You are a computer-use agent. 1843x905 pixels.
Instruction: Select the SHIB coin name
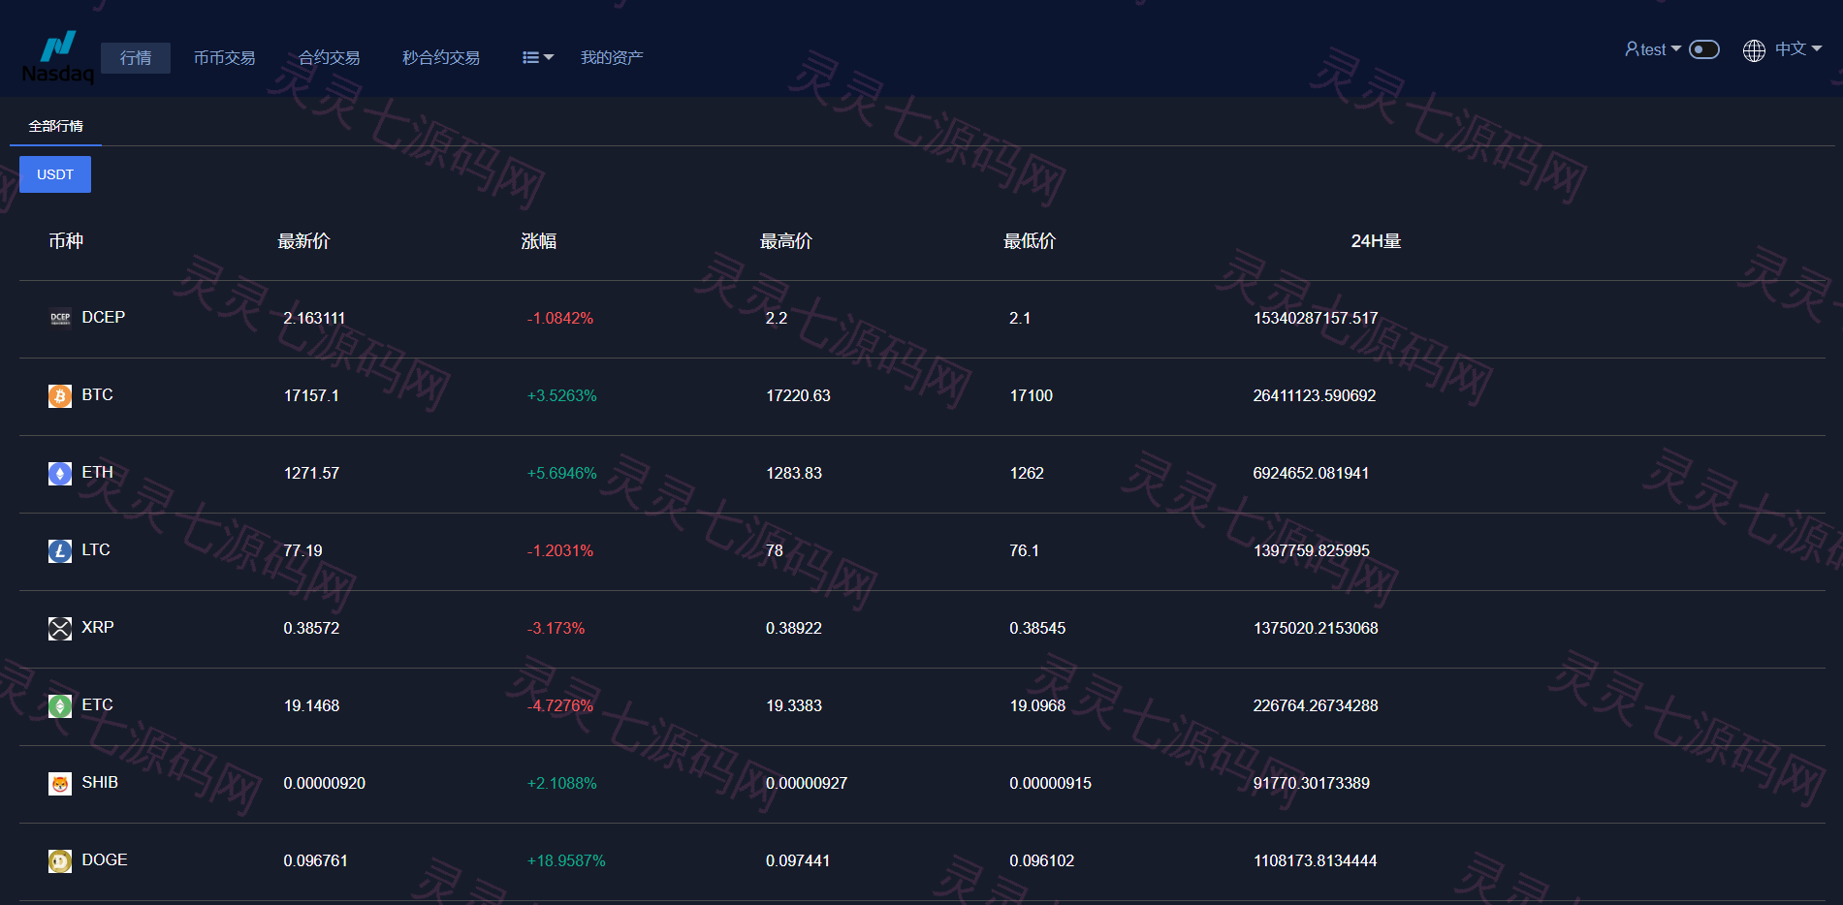tap(100, 782)
